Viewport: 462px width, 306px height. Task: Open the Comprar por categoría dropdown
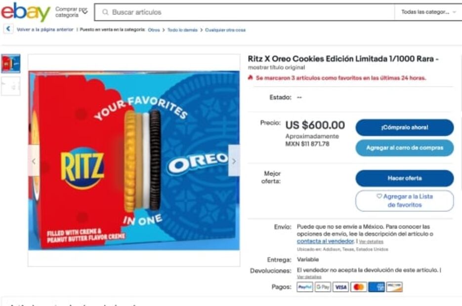point(71,12)
